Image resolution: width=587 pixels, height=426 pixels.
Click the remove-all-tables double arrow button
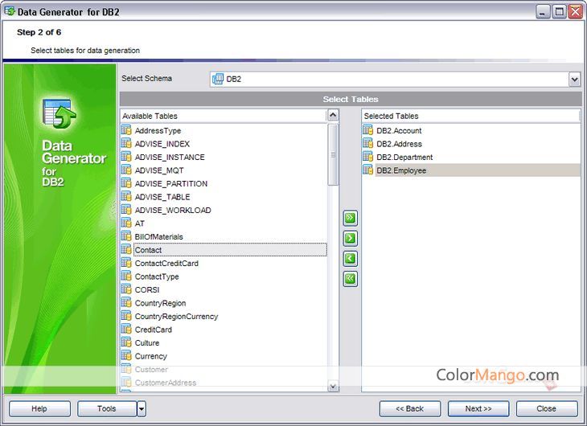pos(350,279)
